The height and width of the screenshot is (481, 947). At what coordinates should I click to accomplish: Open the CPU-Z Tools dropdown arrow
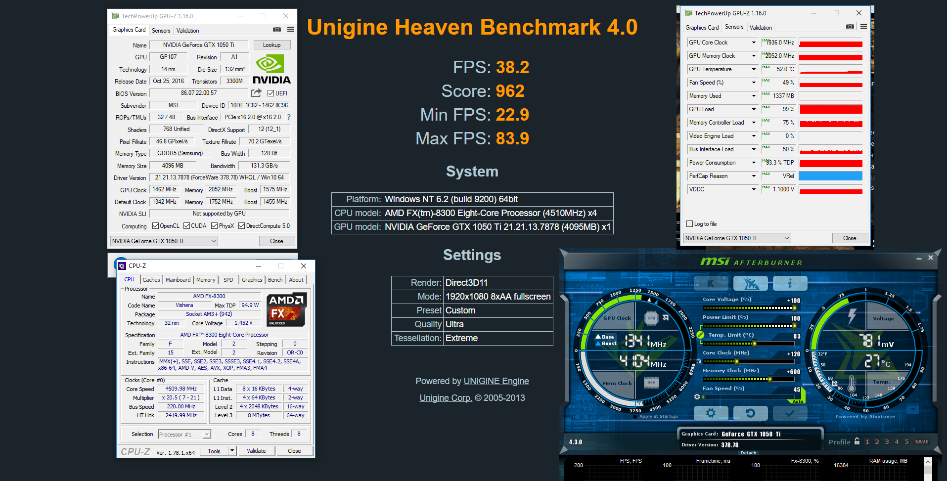point(232,451)
